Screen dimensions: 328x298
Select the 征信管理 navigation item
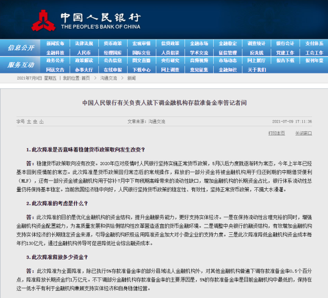[x=228, y=53]
